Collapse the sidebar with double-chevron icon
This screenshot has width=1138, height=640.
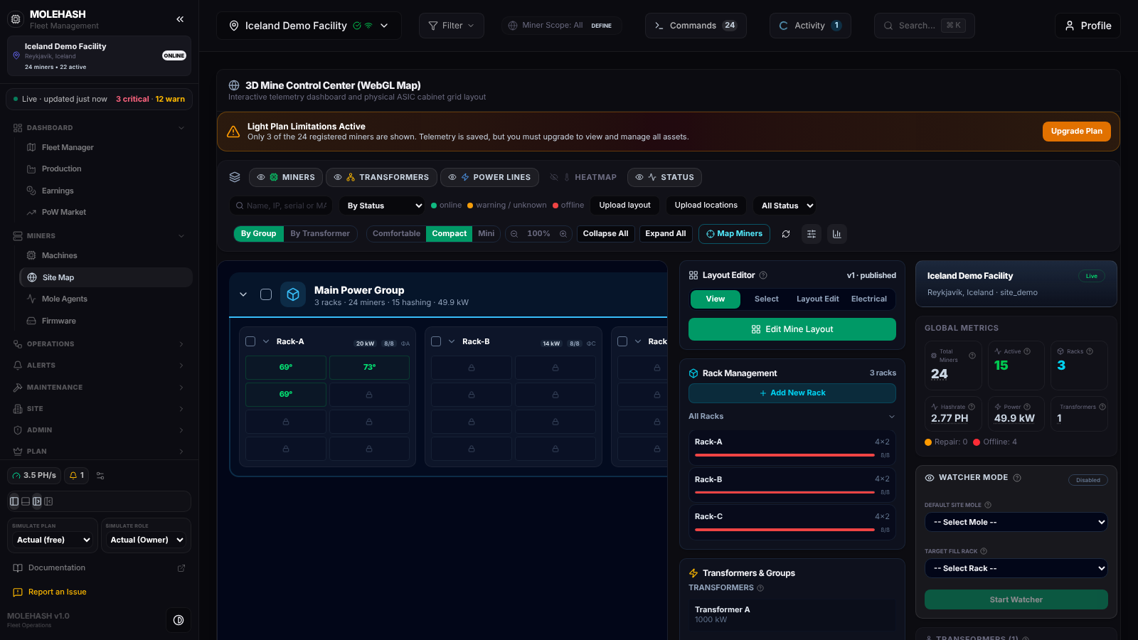tap(180, 19)
